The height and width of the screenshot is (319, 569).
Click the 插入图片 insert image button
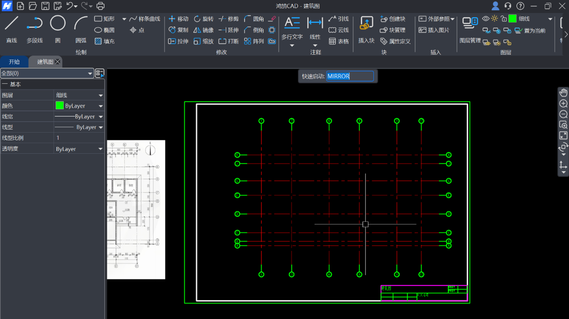[434, 30]
